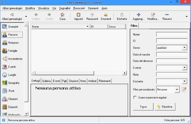The width and height of the screenshot is (191, 124).
Task: Open the Fonti sidebar view
Action: (x=9, y=91)
